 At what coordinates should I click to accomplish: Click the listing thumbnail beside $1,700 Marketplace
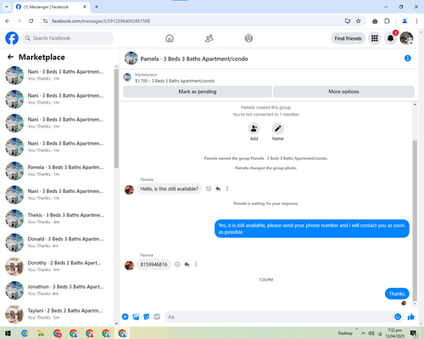[127, 77]
